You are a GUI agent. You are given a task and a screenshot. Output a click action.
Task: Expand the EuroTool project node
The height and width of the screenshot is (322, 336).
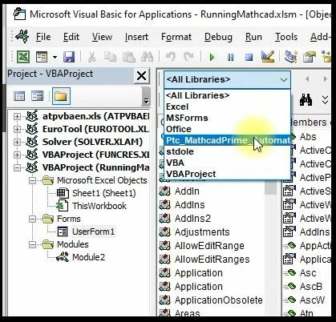coord(17,129)
